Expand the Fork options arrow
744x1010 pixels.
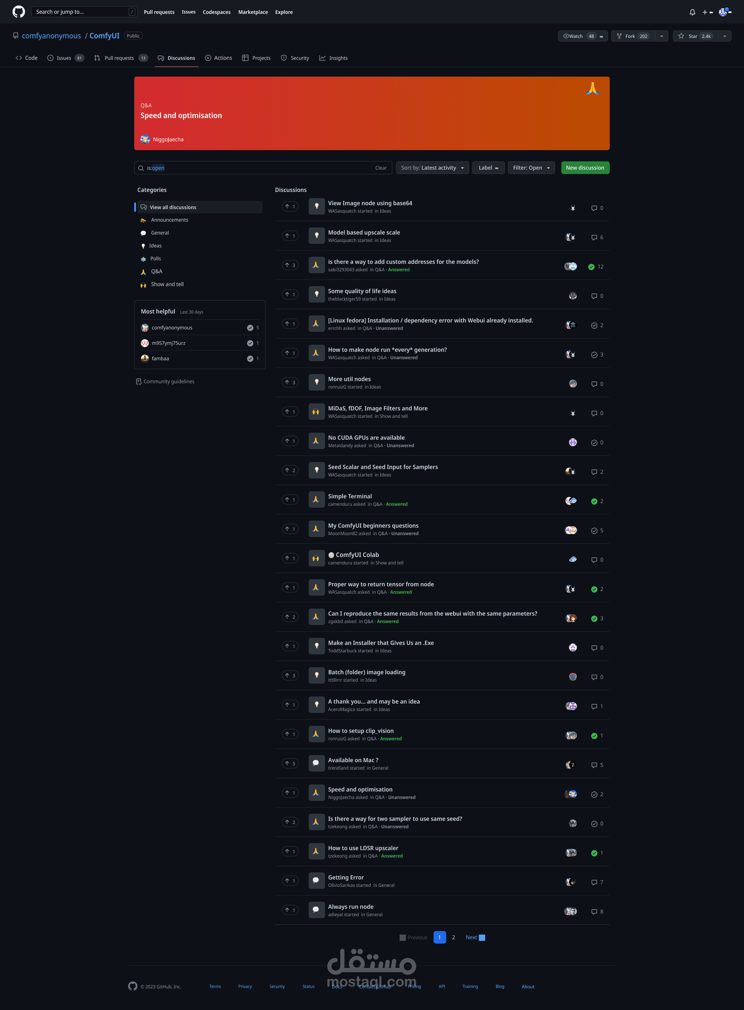[661, 36]
